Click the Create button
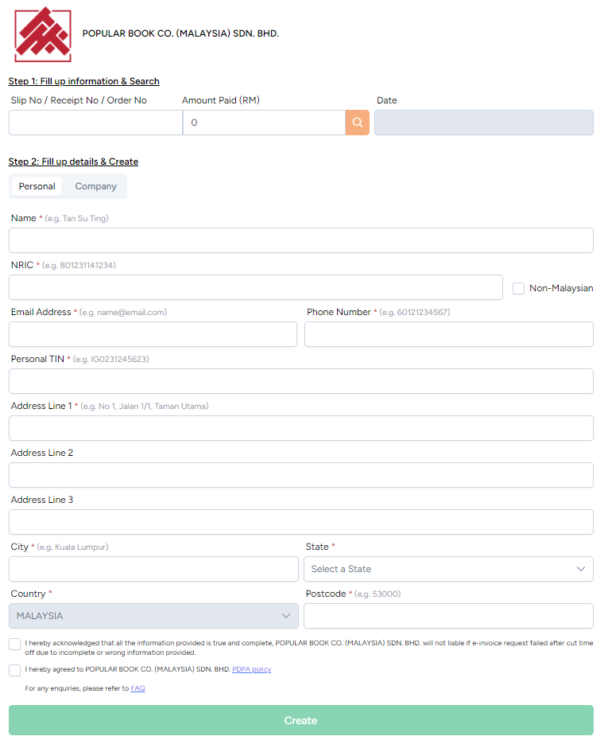Viewport: 604px width, 744px height. [301, 719]
